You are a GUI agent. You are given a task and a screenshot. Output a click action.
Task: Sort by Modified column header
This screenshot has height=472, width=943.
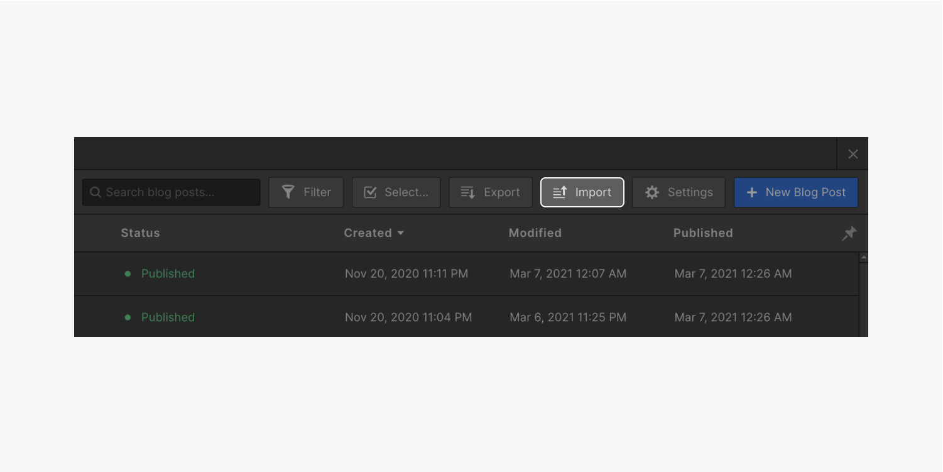pyautogui.click(x=535, y=233)
